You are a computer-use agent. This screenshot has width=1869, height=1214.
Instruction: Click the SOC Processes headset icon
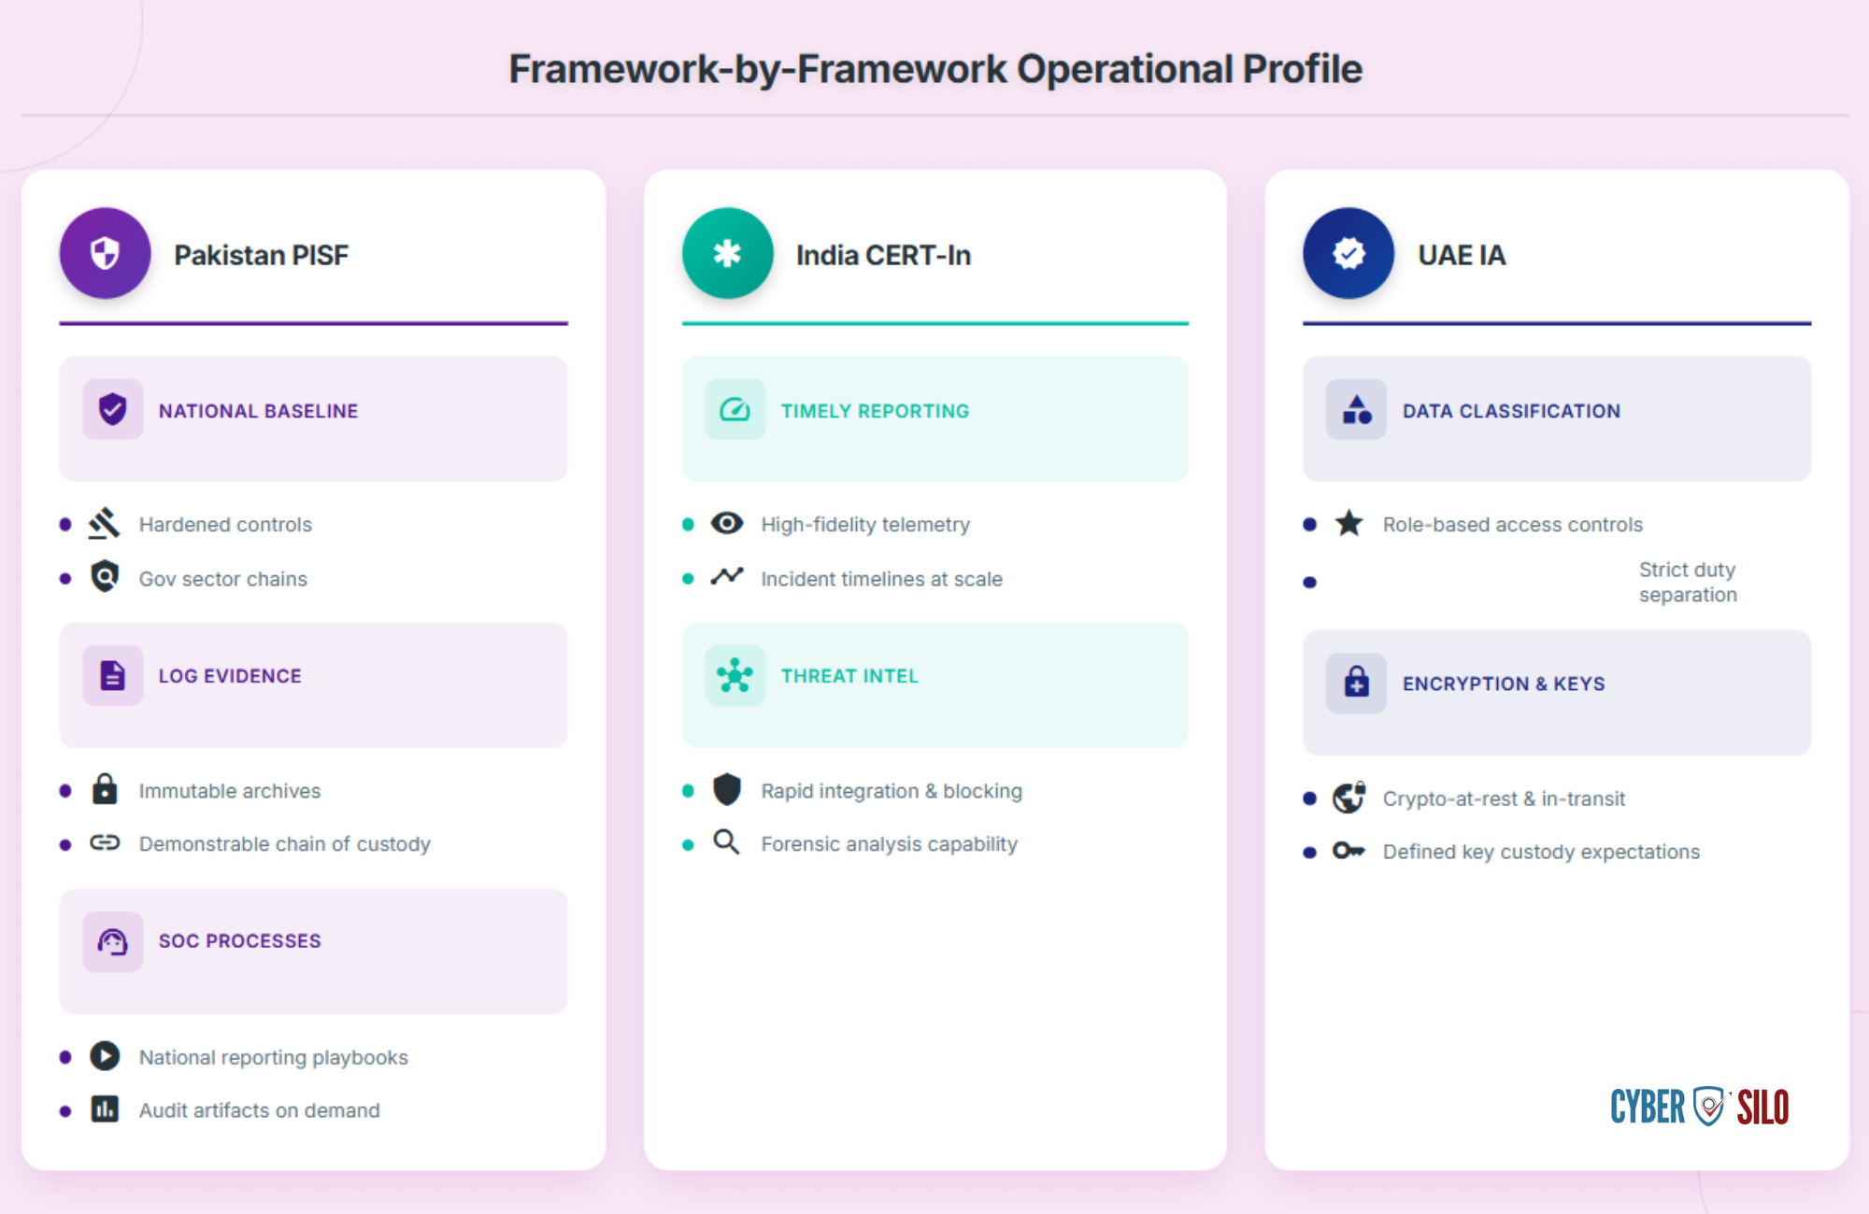pos(112,941)
